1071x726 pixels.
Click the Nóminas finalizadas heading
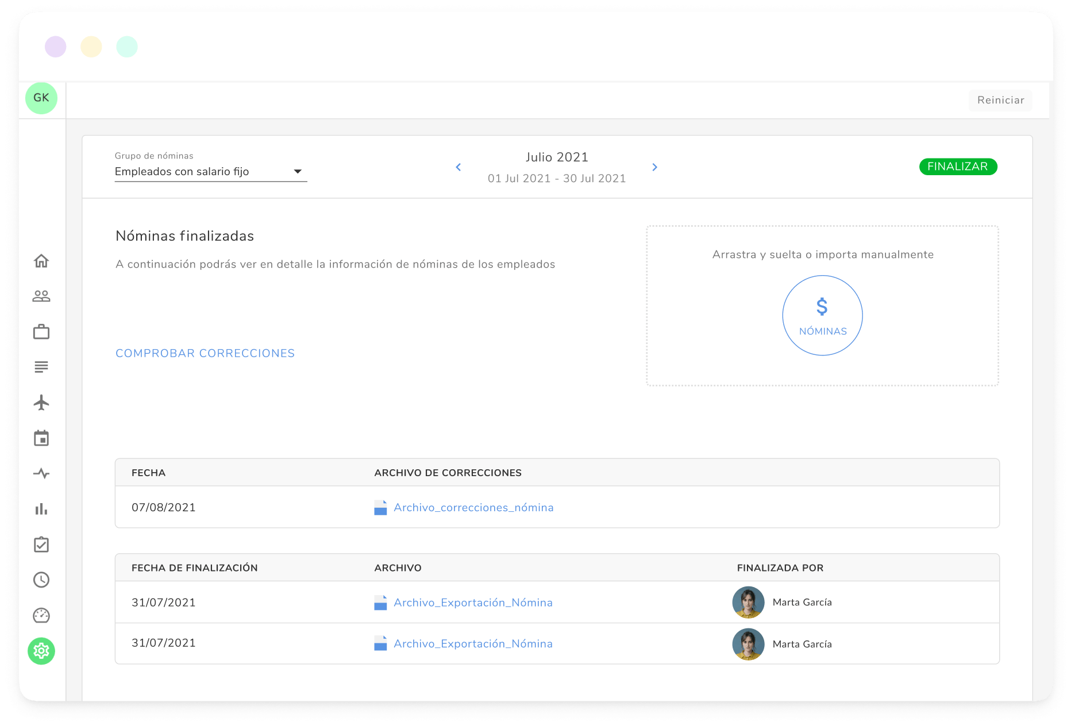coord(185,236)
